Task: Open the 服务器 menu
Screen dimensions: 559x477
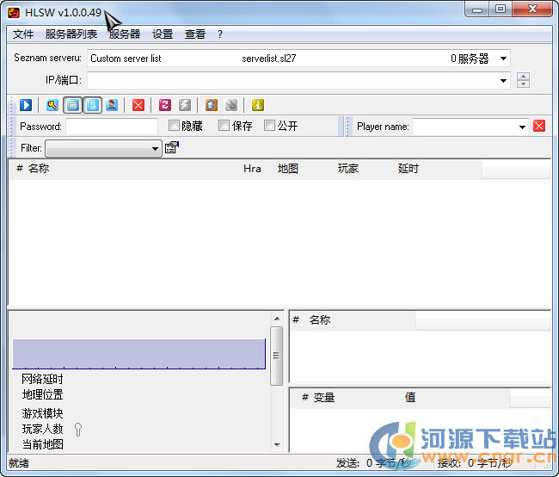Action: coord(125,34)
